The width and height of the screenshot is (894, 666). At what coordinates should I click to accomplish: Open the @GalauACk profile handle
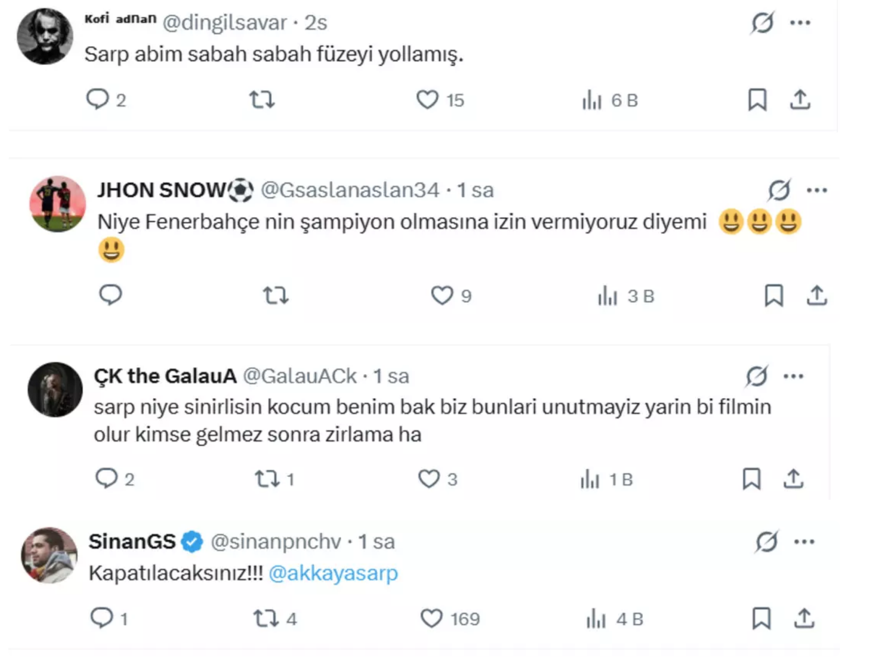click(299, 376)
